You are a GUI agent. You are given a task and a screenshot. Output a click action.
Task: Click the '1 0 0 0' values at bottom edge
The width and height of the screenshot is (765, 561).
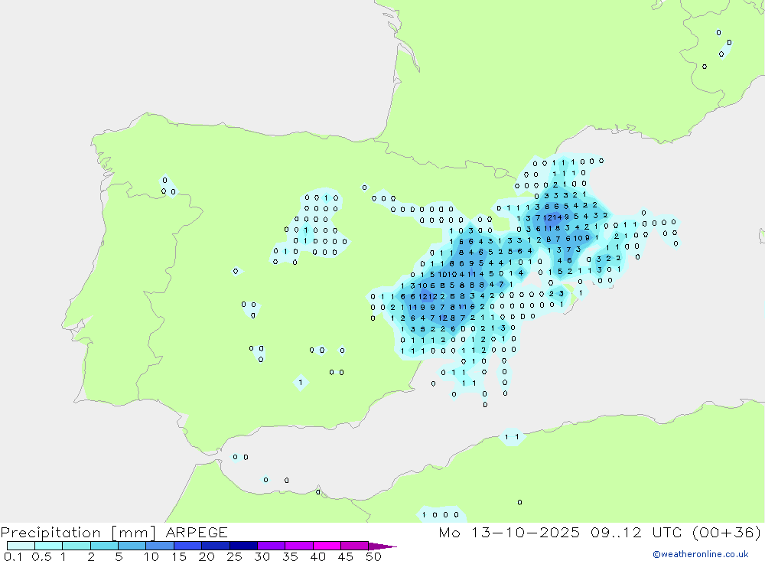[440, 514]
